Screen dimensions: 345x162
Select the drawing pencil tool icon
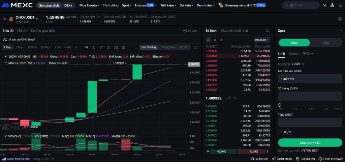pos(101,47)
